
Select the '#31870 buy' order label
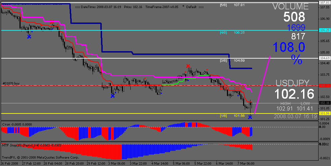11,84
